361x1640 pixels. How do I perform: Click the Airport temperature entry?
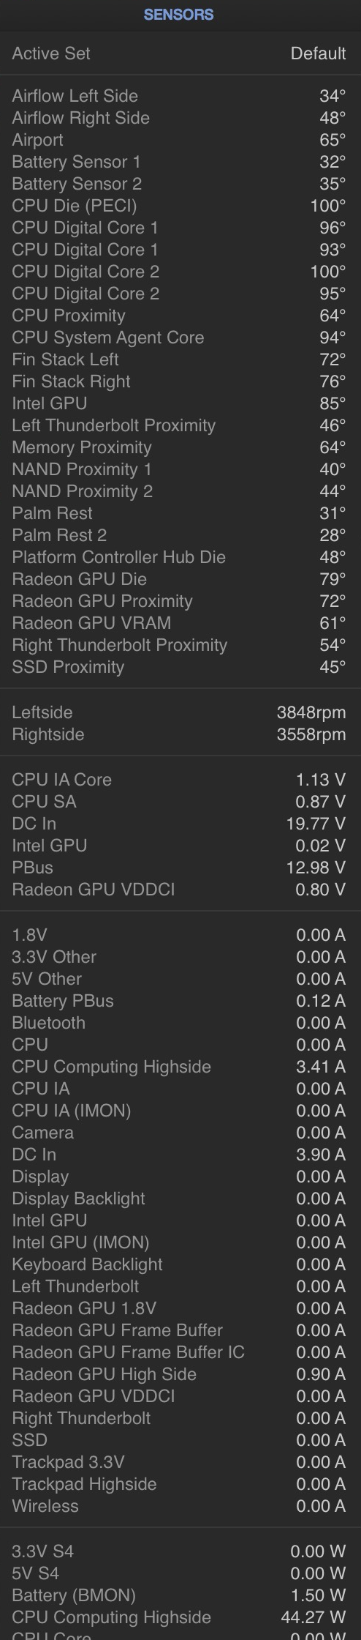point(180,140)
